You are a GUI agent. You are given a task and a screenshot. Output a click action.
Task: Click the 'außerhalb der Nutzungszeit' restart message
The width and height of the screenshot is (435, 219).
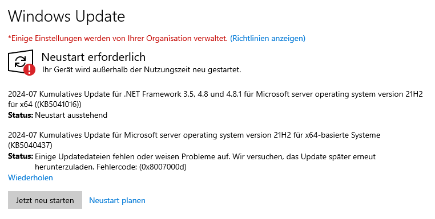point(142,69)
